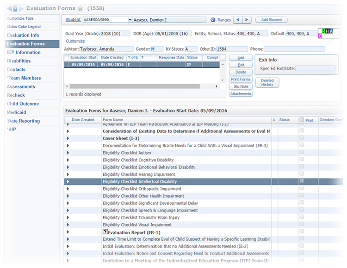Click the magenta C status indicator
The image size is (347, 268).
pyautogui.click(x=320, y=36)
